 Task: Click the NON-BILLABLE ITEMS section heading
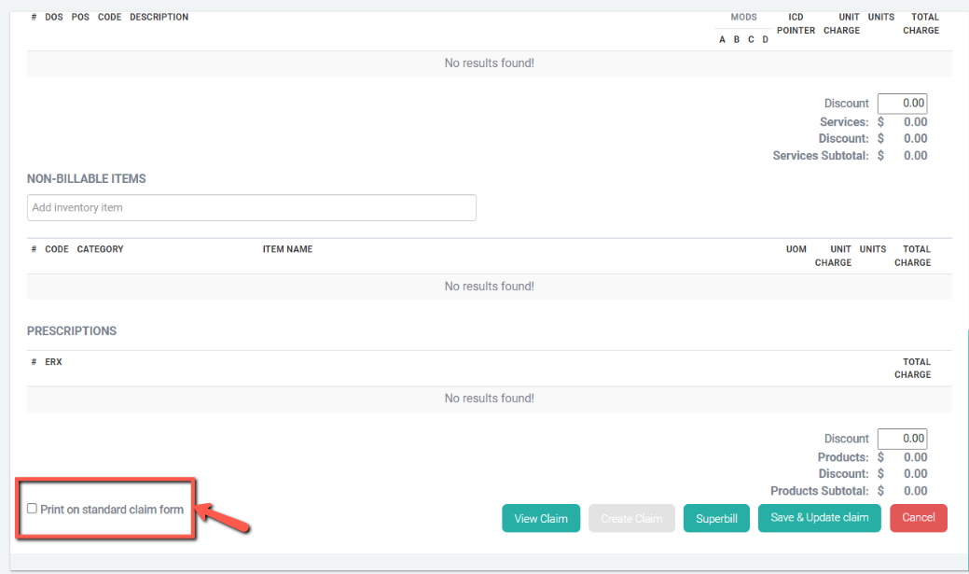(87, 178)
